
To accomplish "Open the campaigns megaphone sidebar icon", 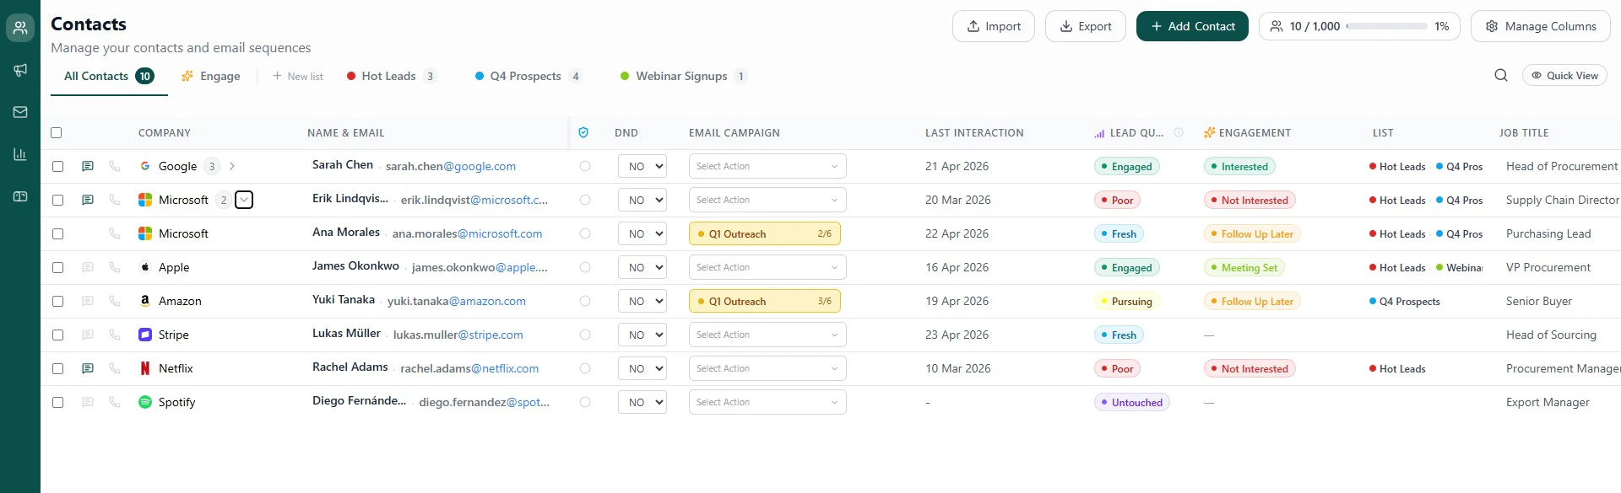I will click(x=20, y=70).
